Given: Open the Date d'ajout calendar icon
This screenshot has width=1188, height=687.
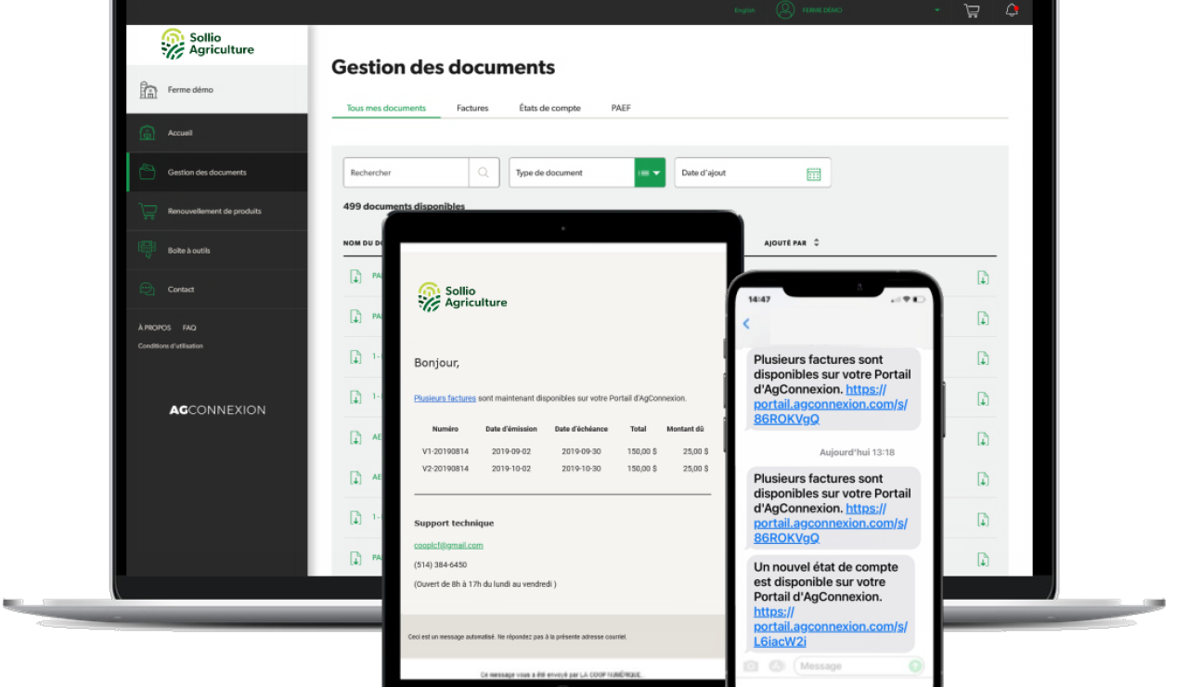Looking at the screenshot, I should pos(814,174).
